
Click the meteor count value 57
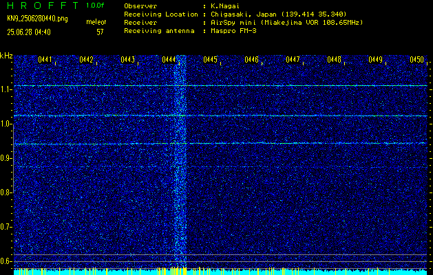point(100,32)
